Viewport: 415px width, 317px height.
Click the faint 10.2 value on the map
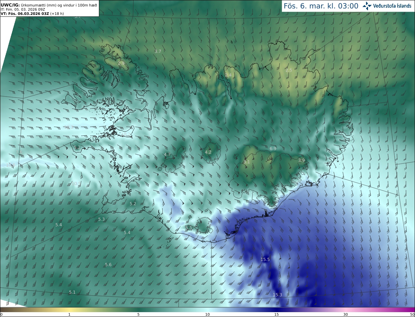click(x=125, y=134)
